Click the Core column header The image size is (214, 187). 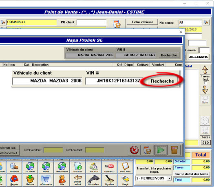point(174,65)
